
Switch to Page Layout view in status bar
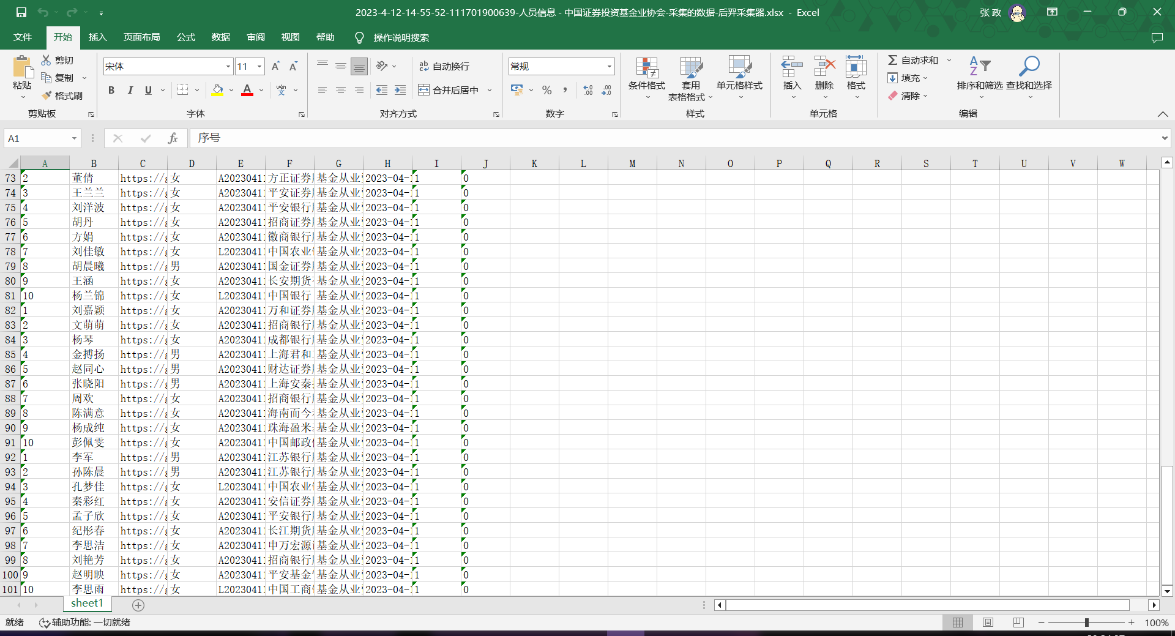(x=988, y=623)
